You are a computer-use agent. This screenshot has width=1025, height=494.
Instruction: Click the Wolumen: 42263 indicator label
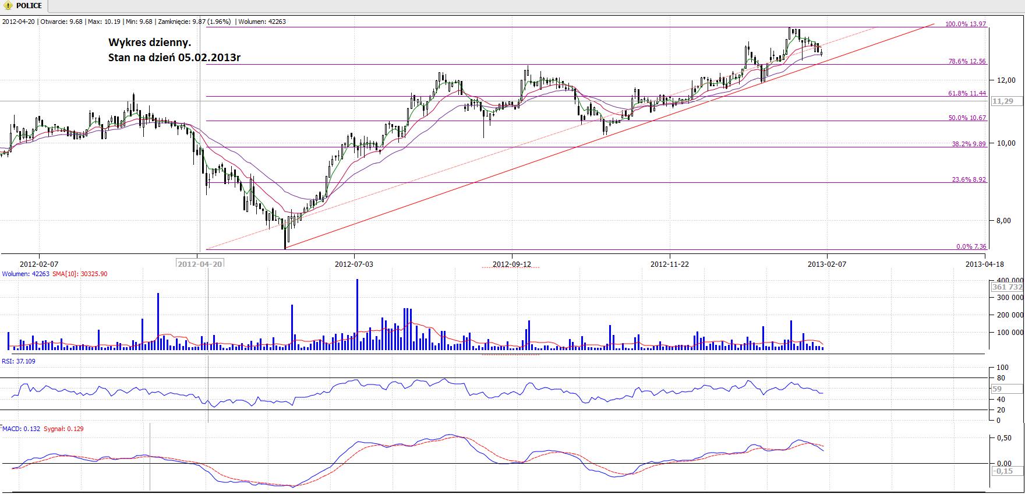(x=26, y=274)
